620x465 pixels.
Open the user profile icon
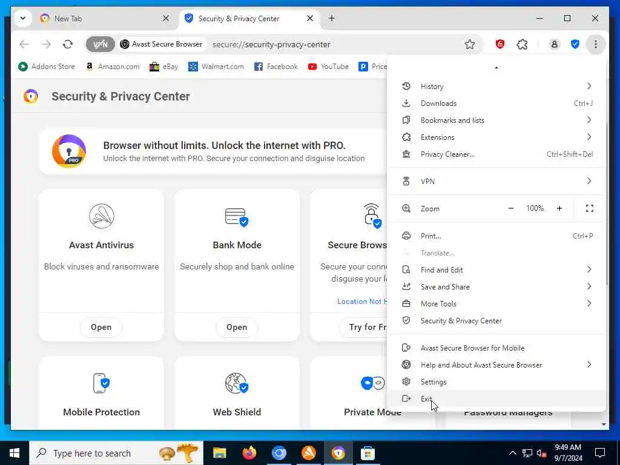[x=555, y=44]
